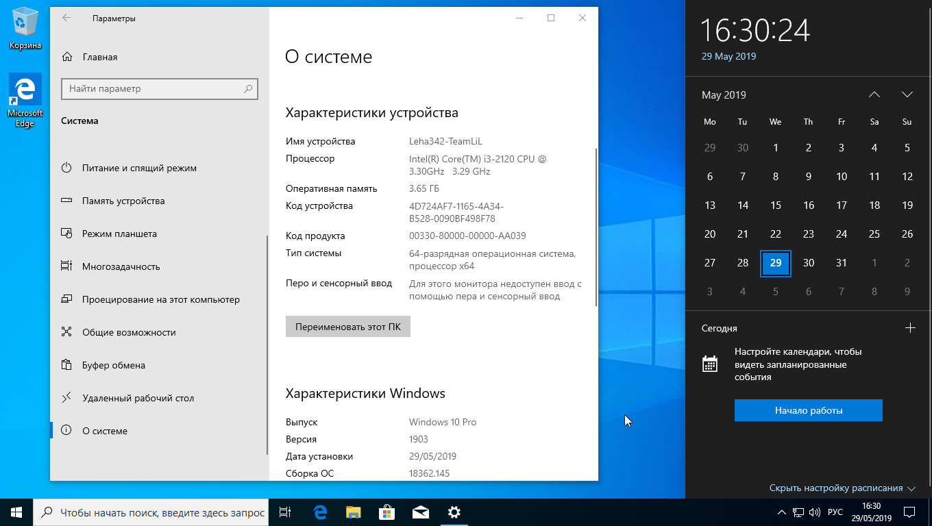The width and height of the screenshot is (932, 526).
Task: Collapse agenda with Скрыть настройку расписания
Action: coord(842,488)
